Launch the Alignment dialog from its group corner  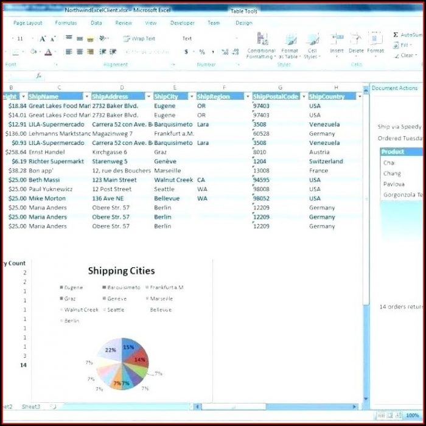point(173,65)
